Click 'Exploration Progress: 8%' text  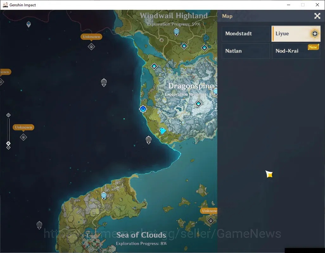[141, 244]
